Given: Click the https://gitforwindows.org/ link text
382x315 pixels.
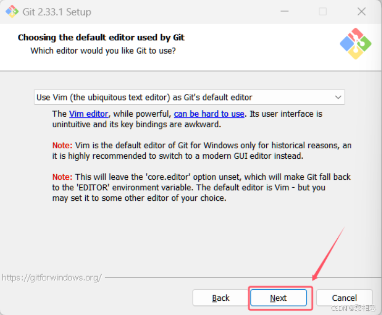Looking at the screenshot, I should (x=52, y=278).
